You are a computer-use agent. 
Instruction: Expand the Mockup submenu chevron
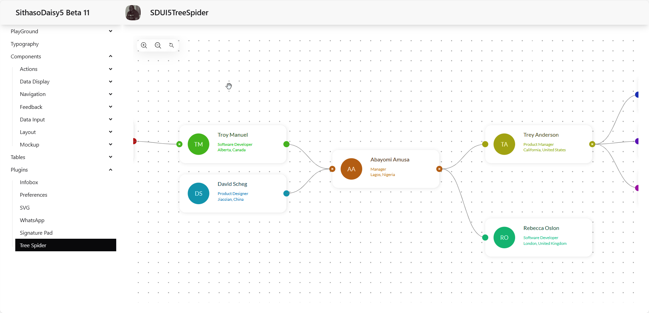click(x=110, y=144)
